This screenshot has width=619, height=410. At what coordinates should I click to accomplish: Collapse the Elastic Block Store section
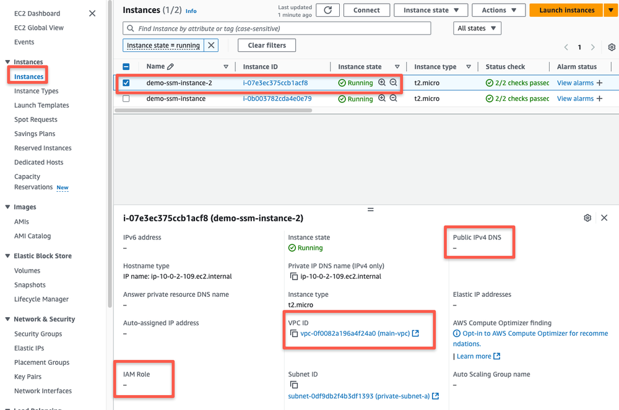pos(7,256)
